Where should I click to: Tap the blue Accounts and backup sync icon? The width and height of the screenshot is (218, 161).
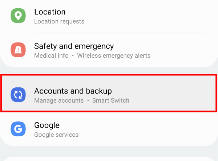pos(18,95)
